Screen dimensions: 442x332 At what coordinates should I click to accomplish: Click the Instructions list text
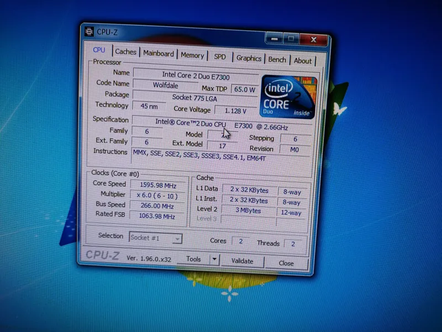click(199, 155)
